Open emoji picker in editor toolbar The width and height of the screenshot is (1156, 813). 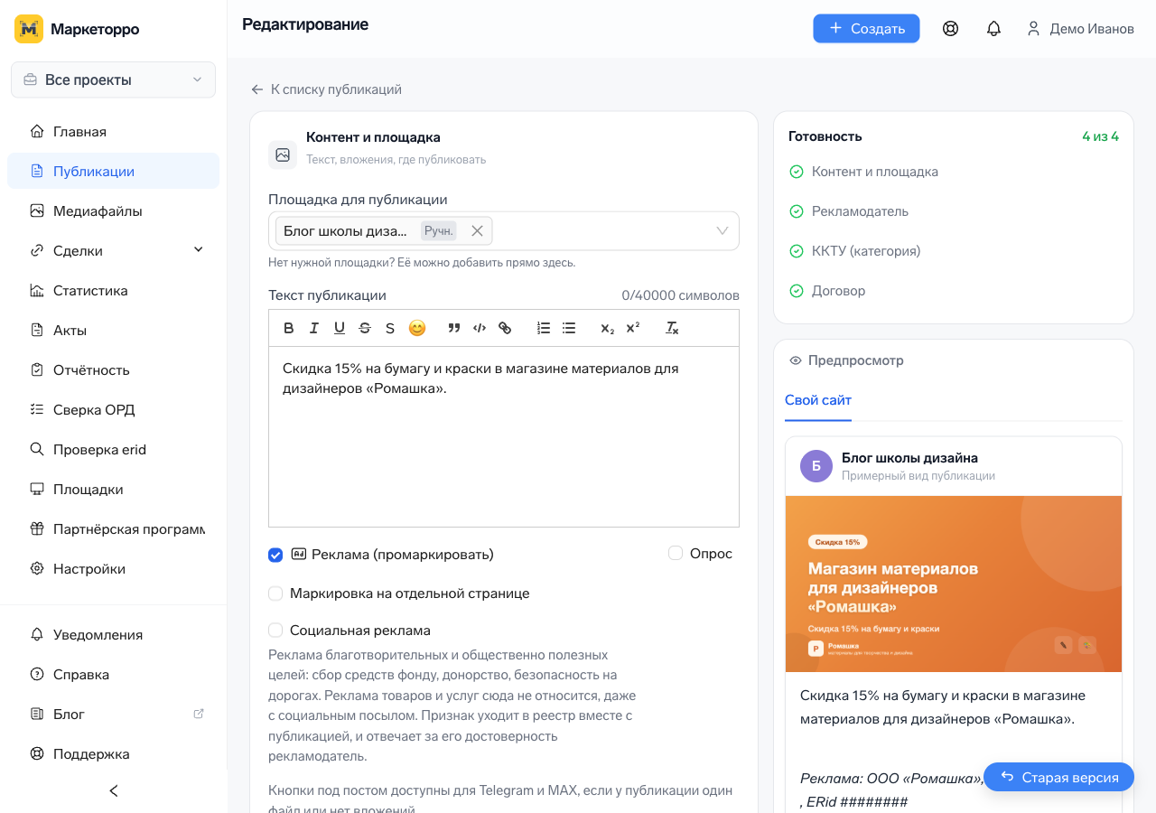click(416, 328)
